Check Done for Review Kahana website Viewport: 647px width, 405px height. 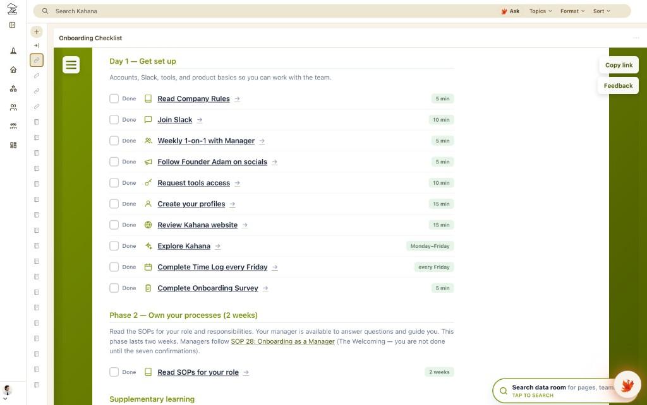pos(114,225)
